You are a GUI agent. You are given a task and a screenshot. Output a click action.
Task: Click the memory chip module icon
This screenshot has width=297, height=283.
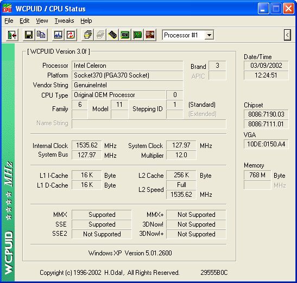click(x=112, y=35)
